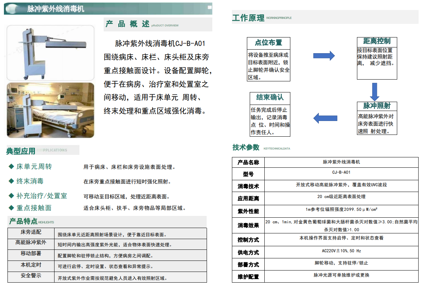Click the 产品概述 section heading
This screenshot has width=425, height=288.
click(128, 24)
